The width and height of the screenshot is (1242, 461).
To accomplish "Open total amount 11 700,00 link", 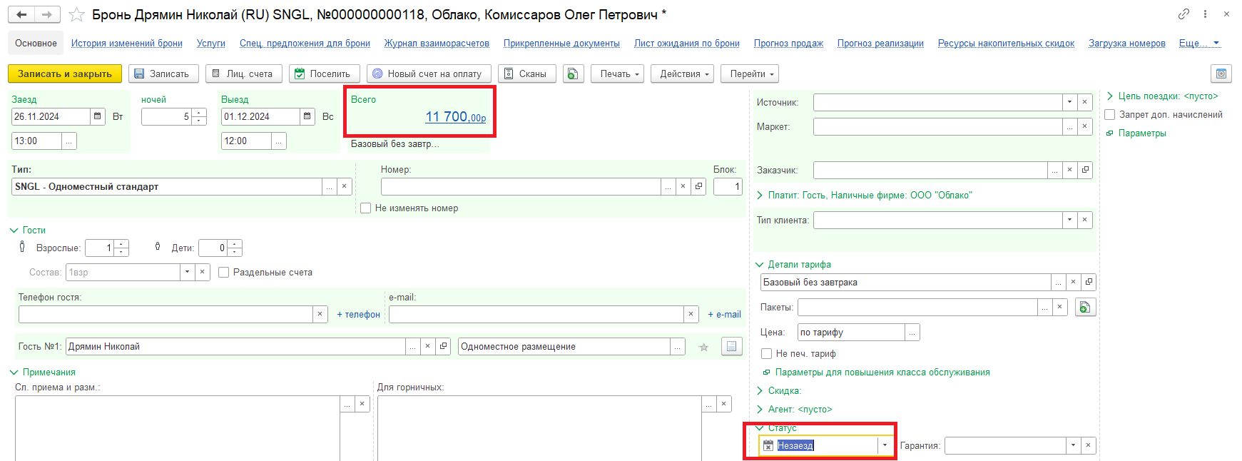I will [x=455, y=116].
